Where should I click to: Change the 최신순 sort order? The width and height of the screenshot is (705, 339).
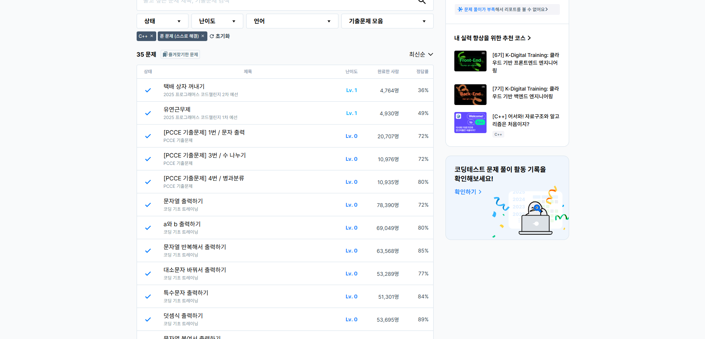[x=421, y=54]
